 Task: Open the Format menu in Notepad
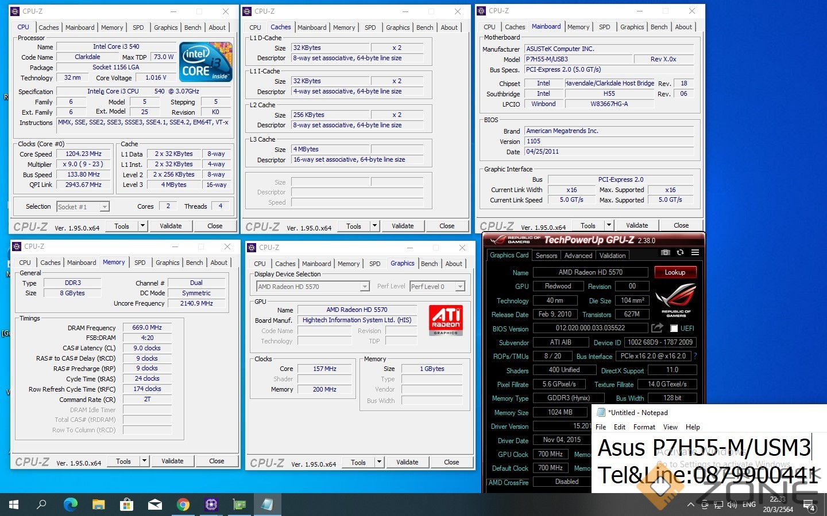click(644, 427)
